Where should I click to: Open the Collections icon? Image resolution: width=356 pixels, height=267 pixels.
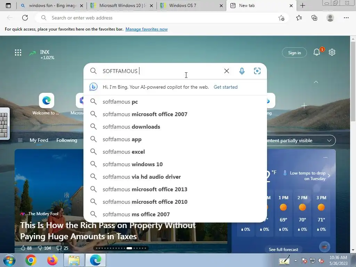coord(314,18)
